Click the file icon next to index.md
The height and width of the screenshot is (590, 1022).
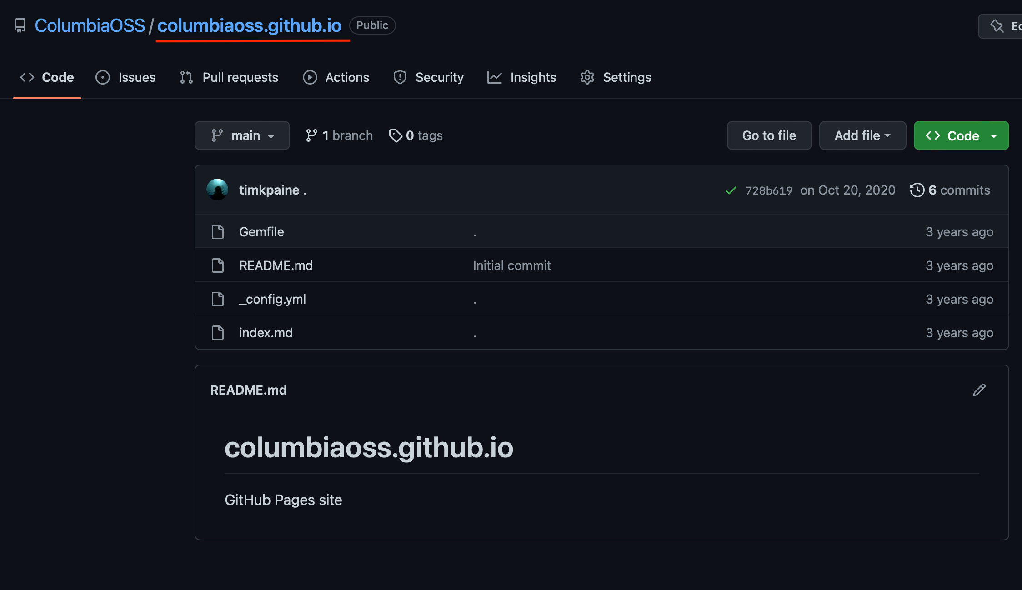[x=218, y=333]
